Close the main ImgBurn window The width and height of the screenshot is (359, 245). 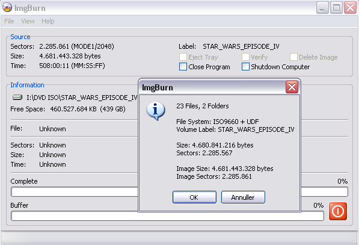pyautogui.click(x=351, y=8)
